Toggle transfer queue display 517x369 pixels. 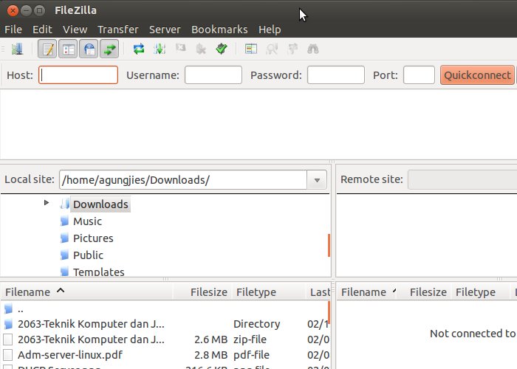(109, 49)
